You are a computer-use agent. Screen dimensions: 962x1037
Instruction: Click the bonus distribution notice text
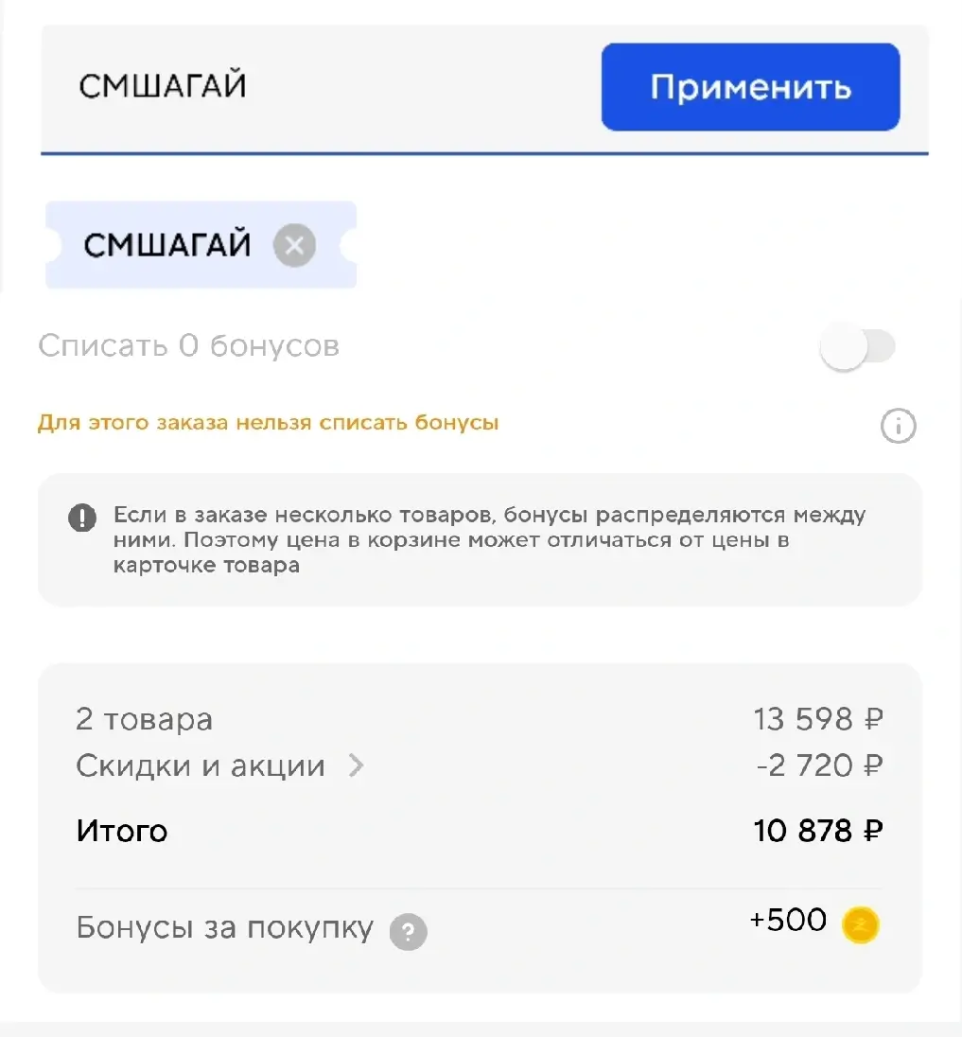point(488,540)
